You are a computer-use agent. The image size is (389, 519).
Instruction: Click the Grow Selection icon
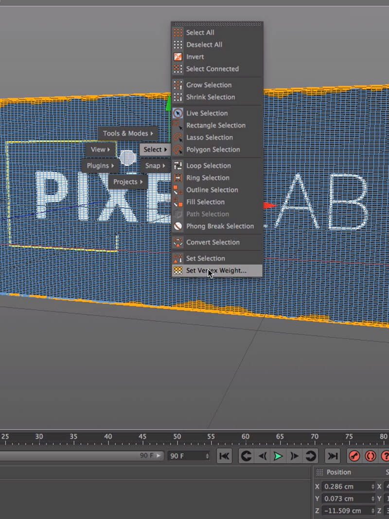[178, 85]
